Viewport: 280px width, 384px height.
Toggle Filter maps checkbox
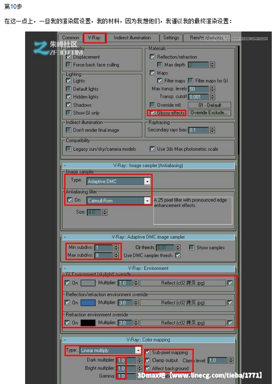(x=160, y=80)
